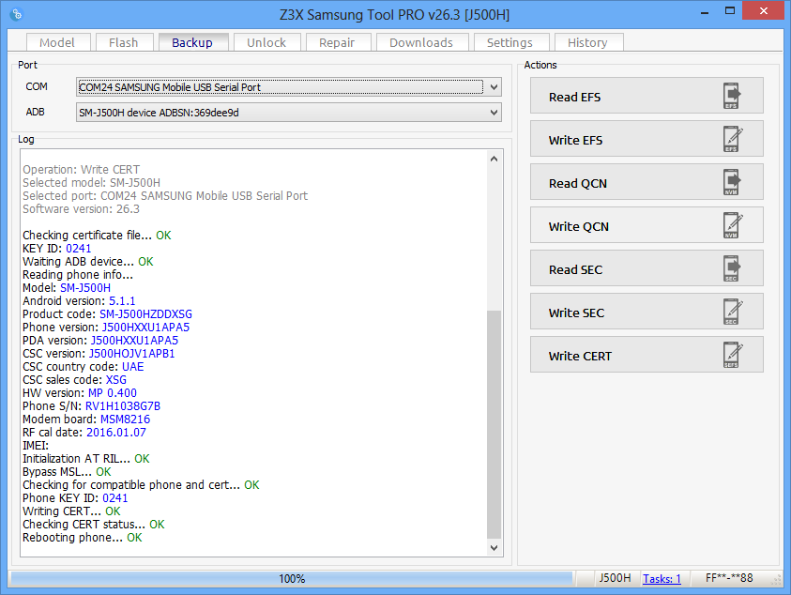
Task: Open the Unlock tab
Action: tap(266, 42)
